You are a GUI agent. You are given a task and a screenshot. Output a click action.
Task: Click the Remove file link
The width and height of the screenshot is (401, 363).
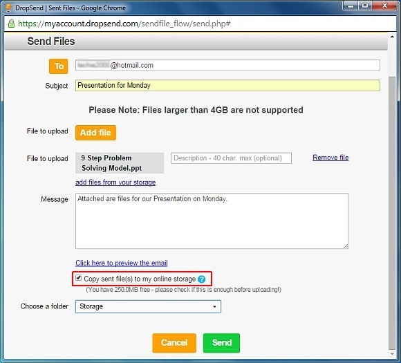point(330,158)
